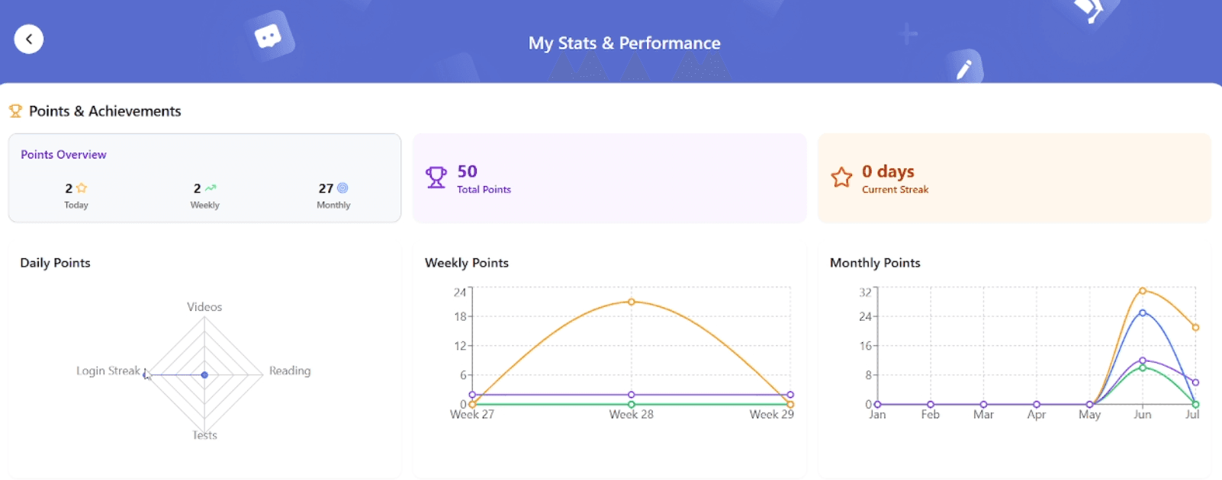Open the 0 days Current Streak card

click(x=1013, y=178)
